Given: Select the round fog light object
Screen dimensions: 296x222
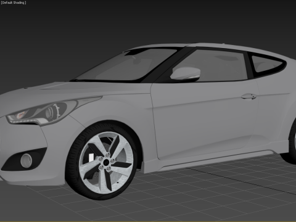Looking at the screenshot, I should point(27,160).
